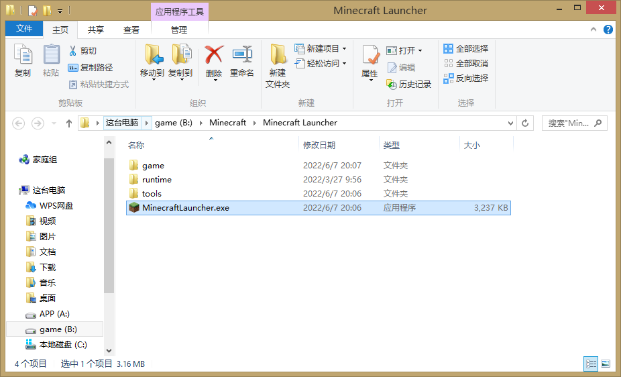Expand chevron after 这台电脑 in address bar
The width and height of the screenshot is (621, 377).
(x=147, y=123)
